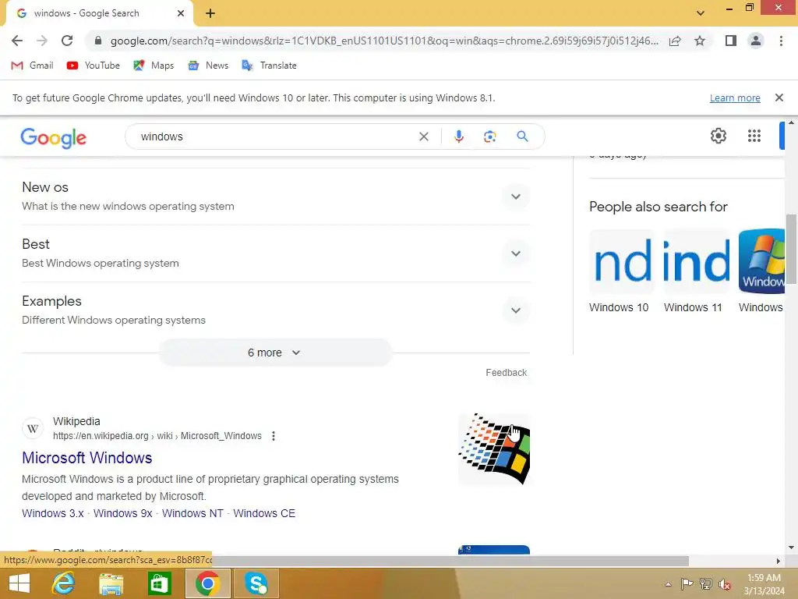798x599 pixels.
Task: Open the Action Center flag in the system tray
Action: click(x=687, y=584)
